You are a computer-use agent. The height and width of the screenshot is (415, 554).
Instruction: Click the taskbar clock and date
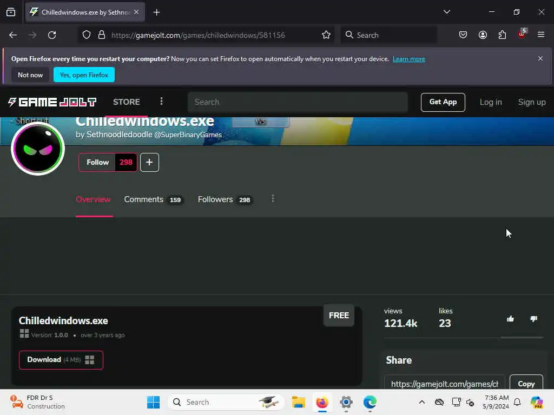(496, 402)
